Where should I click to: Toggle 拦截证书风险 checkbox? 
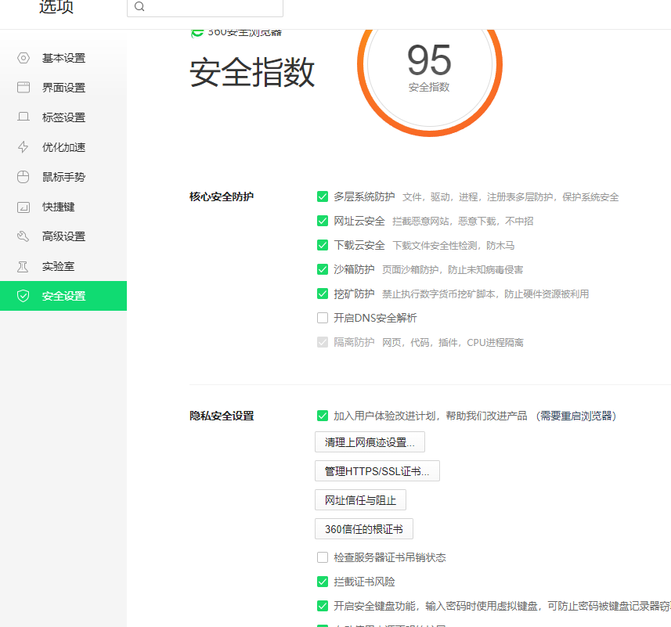point(323,582)
